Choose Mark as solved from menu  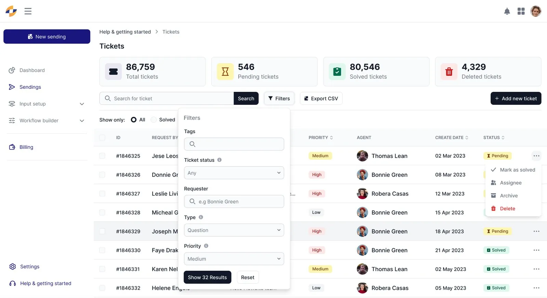(513, 170)
